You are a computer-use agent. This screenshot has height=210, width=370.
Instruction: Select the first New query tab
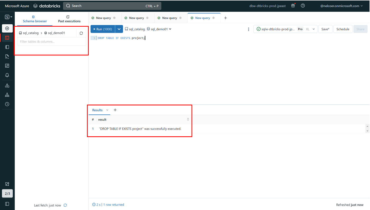pos(103,18)
